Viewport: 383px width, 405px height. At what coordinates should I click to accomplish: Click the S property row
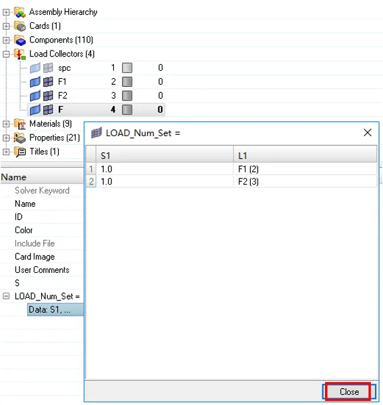click(42, 283)
